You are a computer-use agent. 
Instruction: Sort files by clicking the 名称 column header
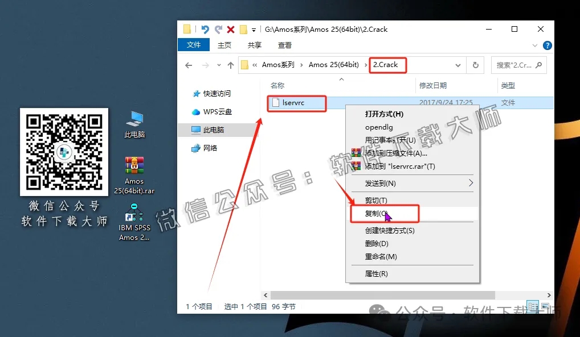coord(277,85)
